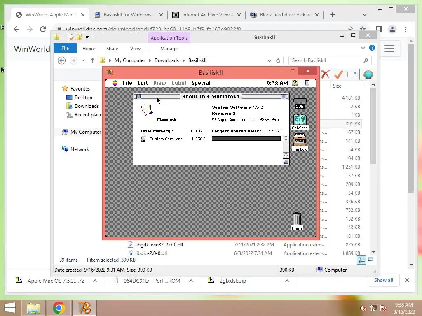The height and width of the screenshot is (316, 422).
Task: Click the red X delete icon in Explorer
Action: [325, 74]
